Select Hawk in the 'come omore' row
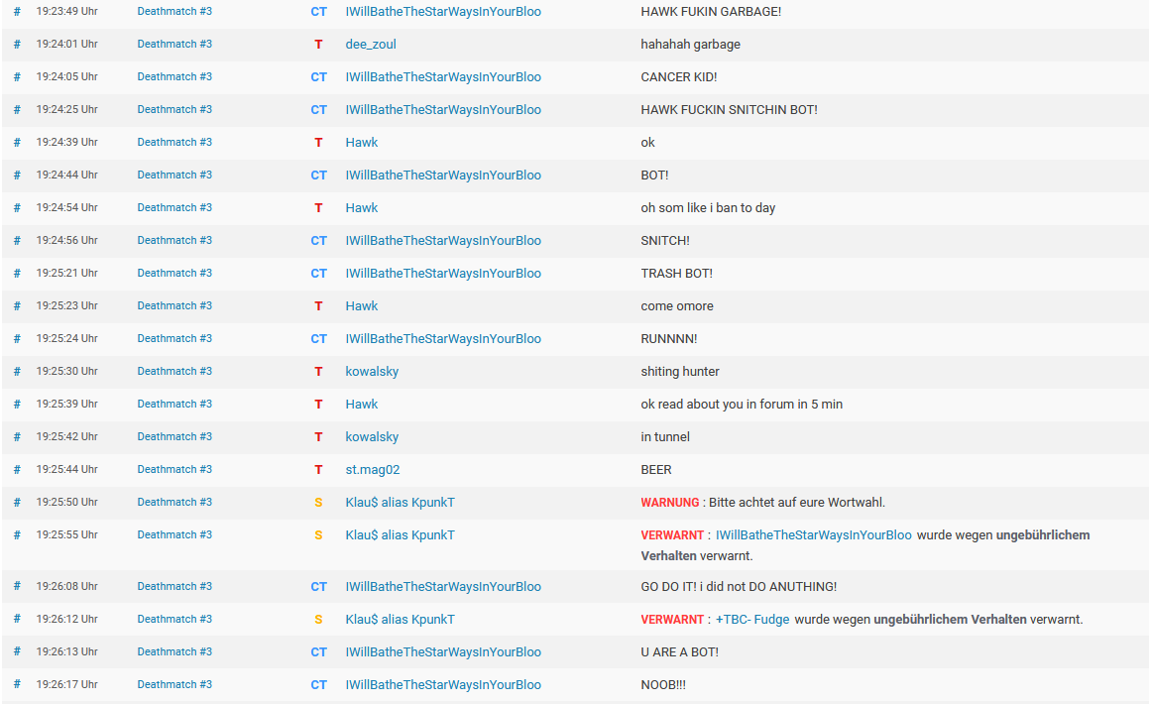The height and width of the screenshot is (704, 1149). point(362,306)
